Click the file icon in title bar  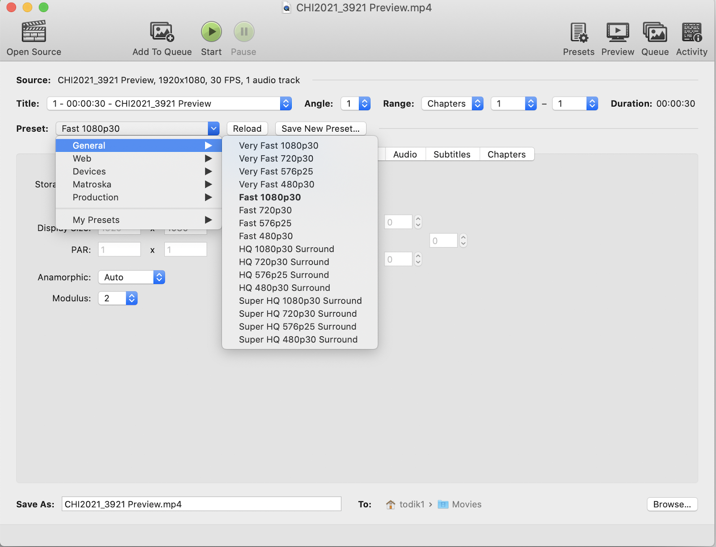tap(286, 8)
